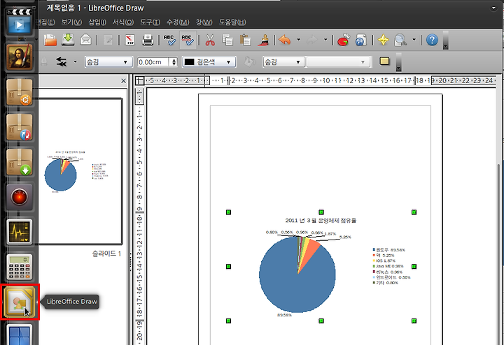Select the Zoom magnifier tool
Screen dimensions: 504x345
click(400, 40)
